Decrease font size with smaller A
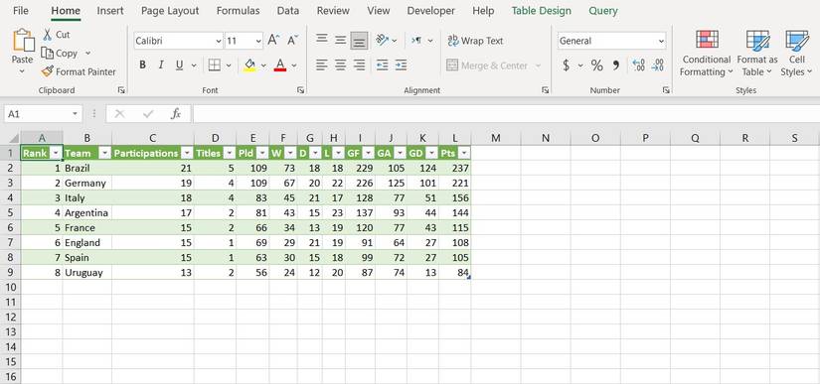 coord(292,40)
